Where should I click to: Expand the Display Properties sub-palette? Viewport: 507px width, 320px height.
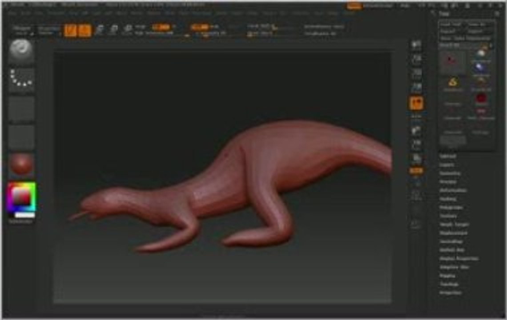[x=459, y=259]
